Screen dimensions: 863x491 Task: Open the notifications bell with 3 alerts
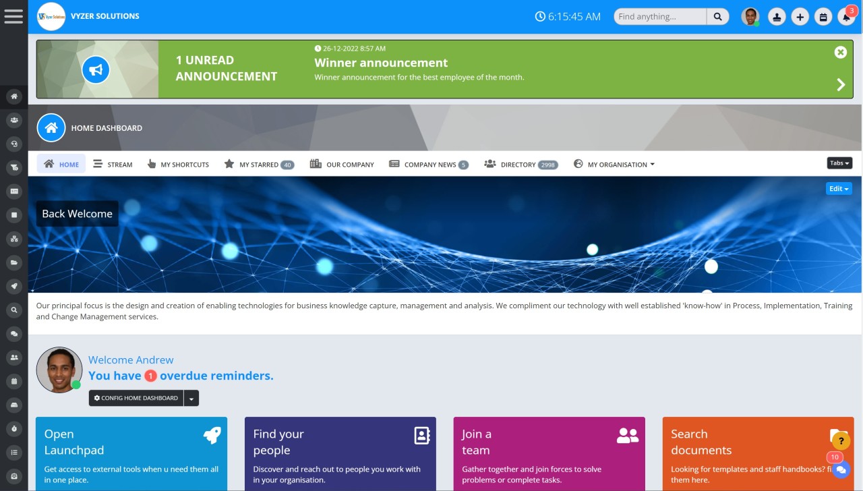coord(847,16)
